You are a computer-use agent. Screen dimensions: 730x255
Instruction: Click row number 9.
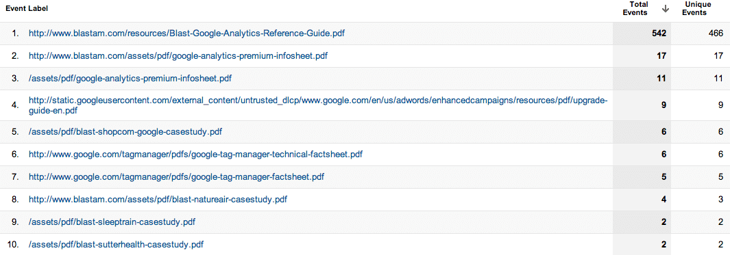(x=15, y=222)
